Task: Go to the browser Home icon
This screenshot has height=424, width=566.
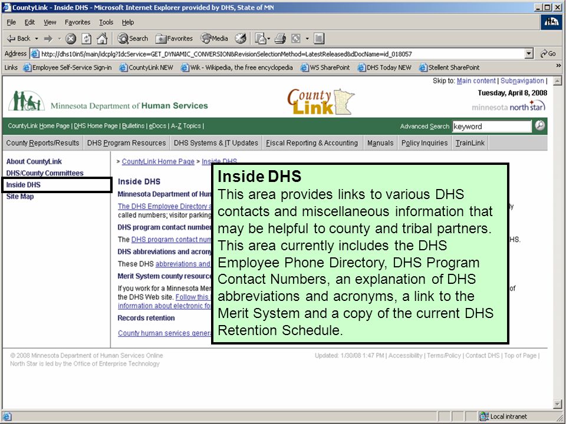Action: (x=102, y=39)
